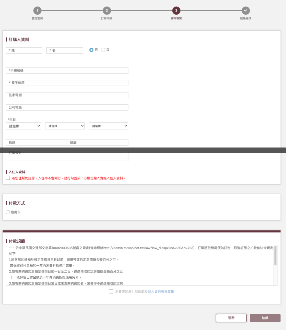The height and width of the screenshot is (330, 286).
Task: Click the 姓 surname input field
Action: (x=24, y=50)
